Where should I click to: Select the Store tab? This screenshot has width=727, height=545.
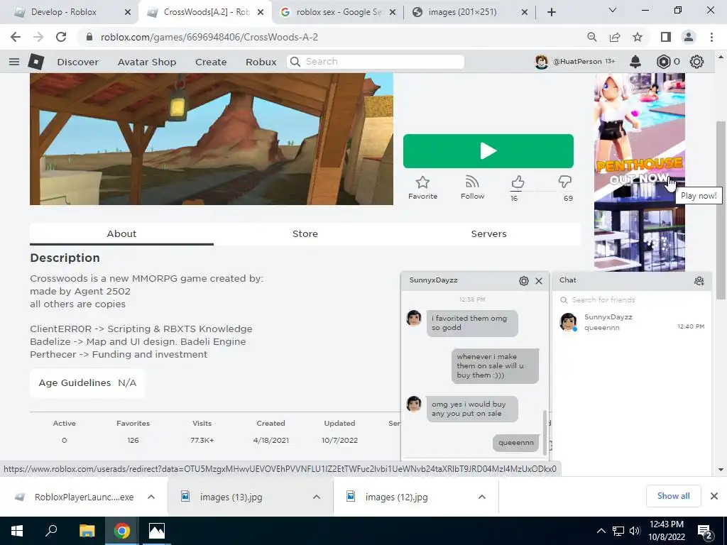pyautogui.click(x=305, y=233)
